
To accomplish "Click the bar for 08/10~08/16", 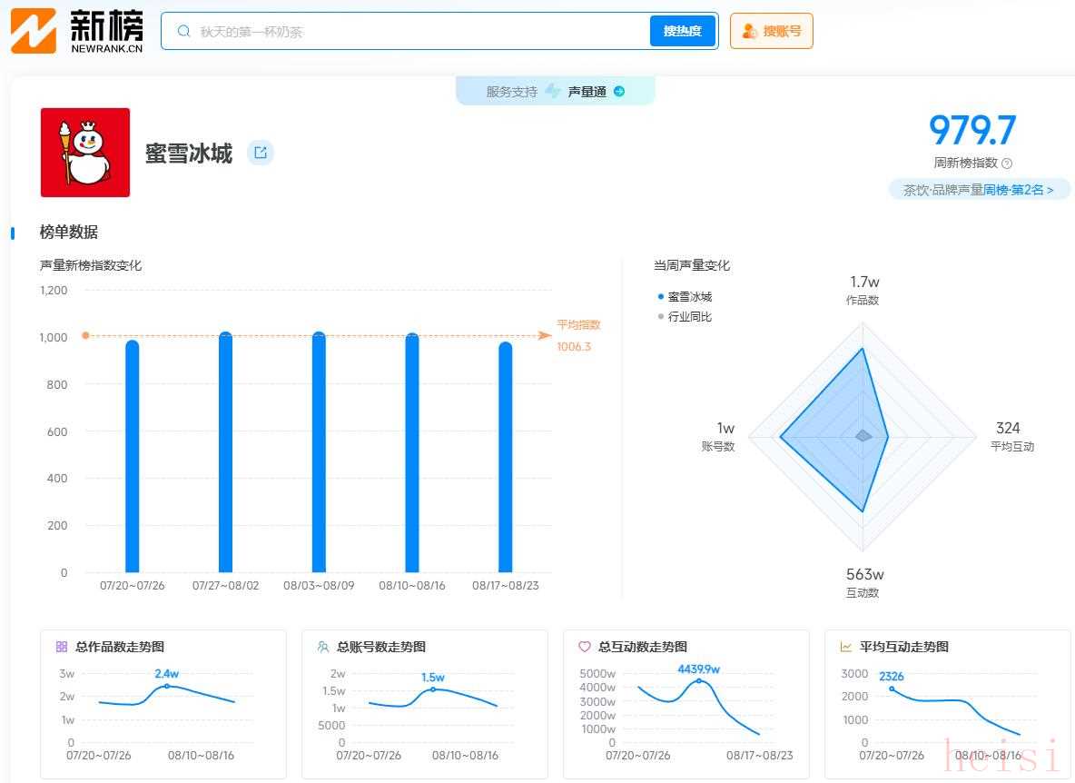I will (x=412, y=452).
